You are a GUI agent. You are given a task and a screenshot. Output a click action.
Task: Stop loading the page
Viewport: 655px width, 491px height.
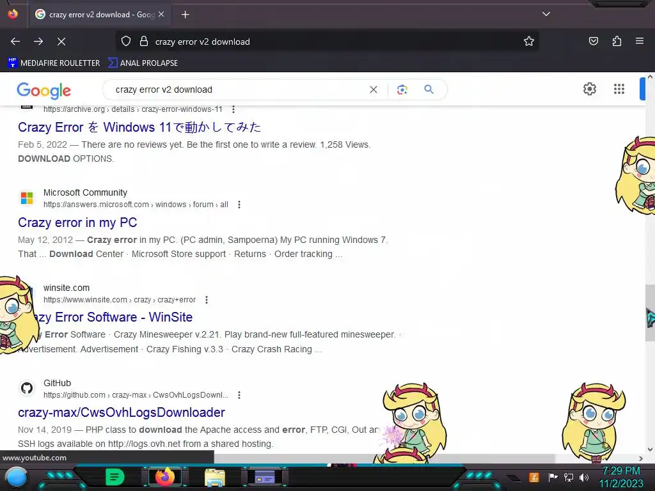(61, 42)
